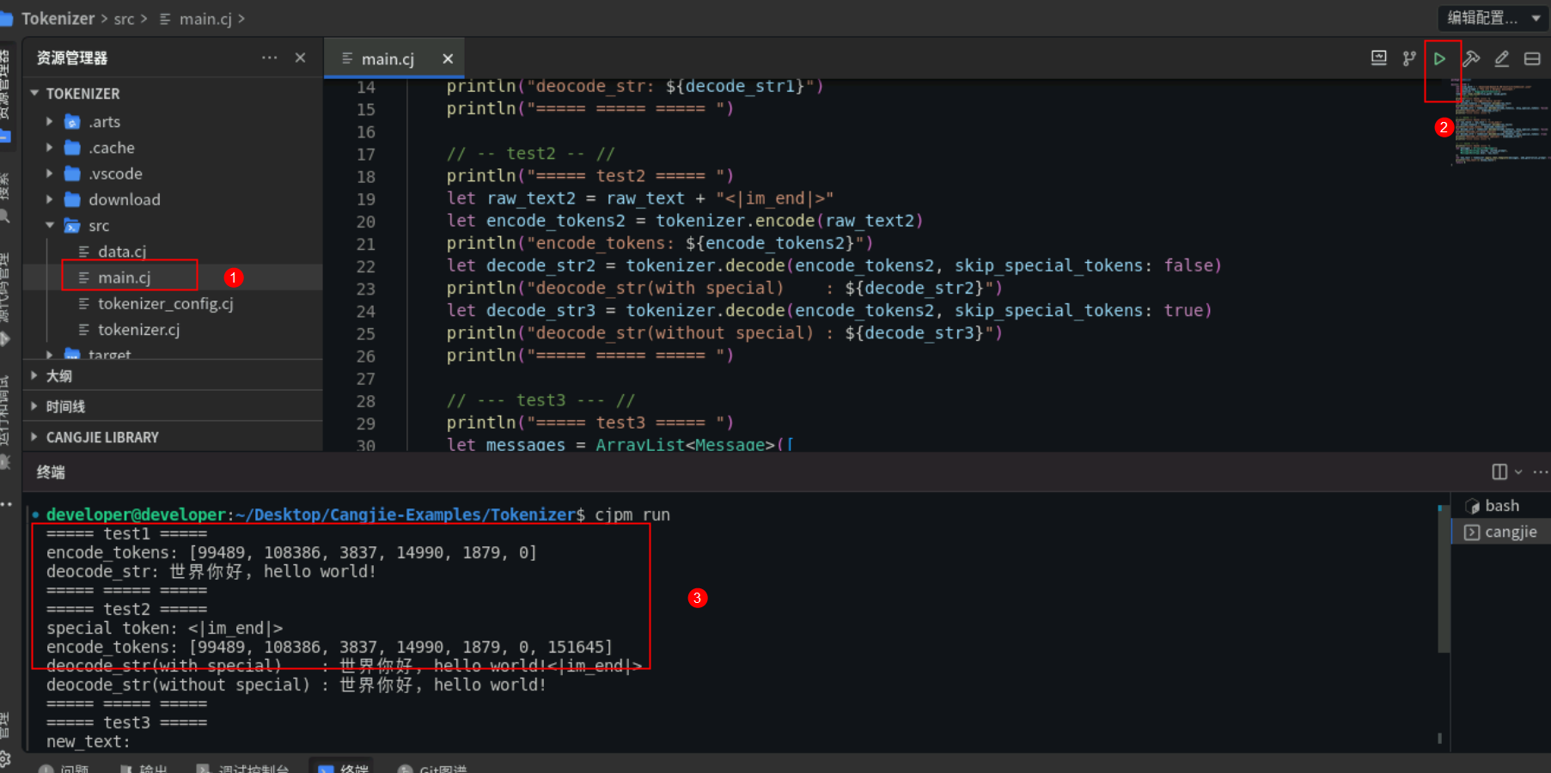This screenshot has height=773, width=1551.
Task: Open settings gear in activity bar
Action: pyautogui.click(x=5, y=758)
